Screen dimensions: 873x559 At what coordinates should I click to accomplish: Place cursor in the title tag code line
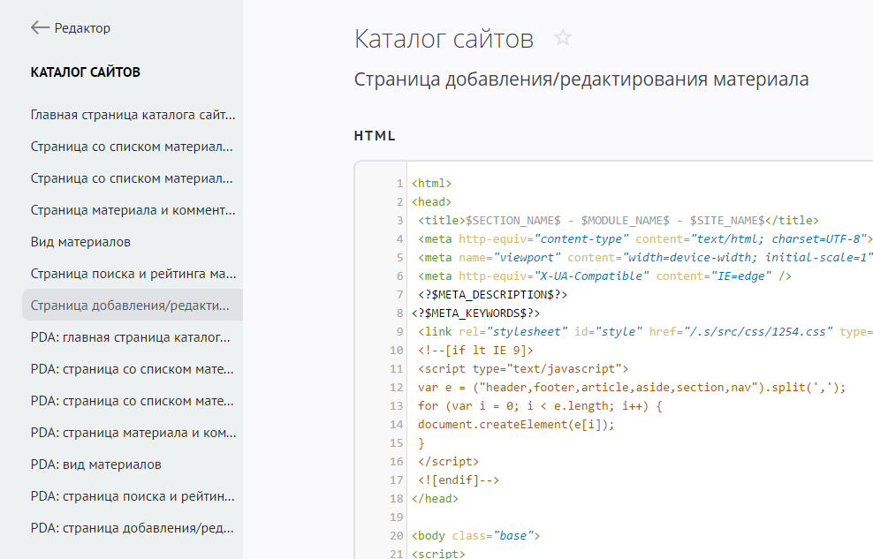coord(619,221)
